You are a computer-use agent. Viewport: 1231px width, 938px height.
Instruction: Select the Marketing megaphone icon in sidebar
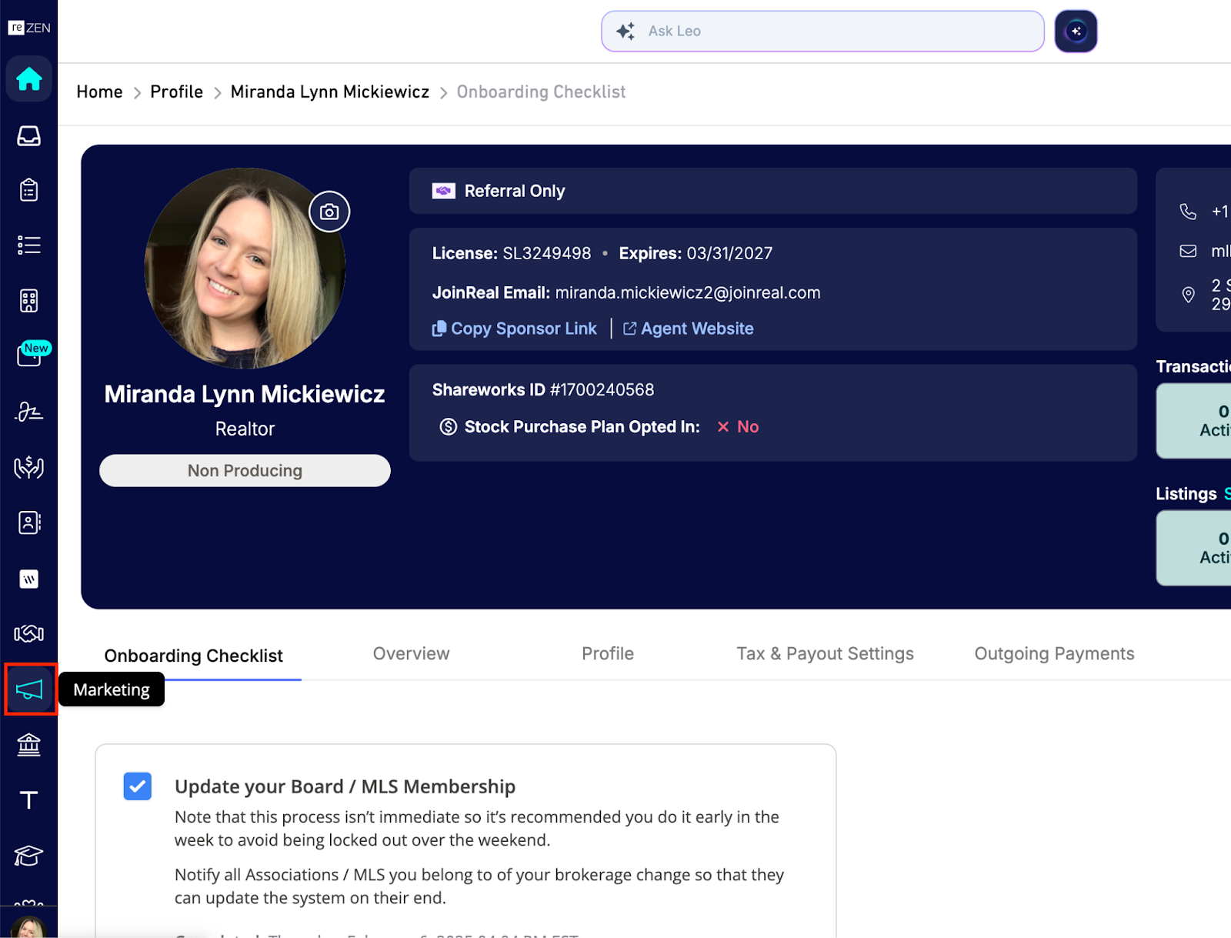pos(28,689)
